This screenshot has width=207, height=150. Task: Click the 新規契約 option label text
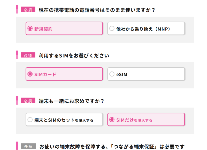click(x=43, y=29)
